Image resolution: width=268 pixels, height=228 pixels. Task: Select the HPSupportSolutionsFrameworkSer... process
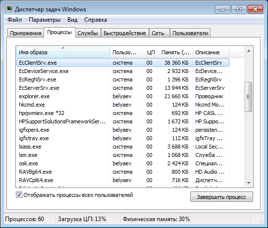coord(123,121)
